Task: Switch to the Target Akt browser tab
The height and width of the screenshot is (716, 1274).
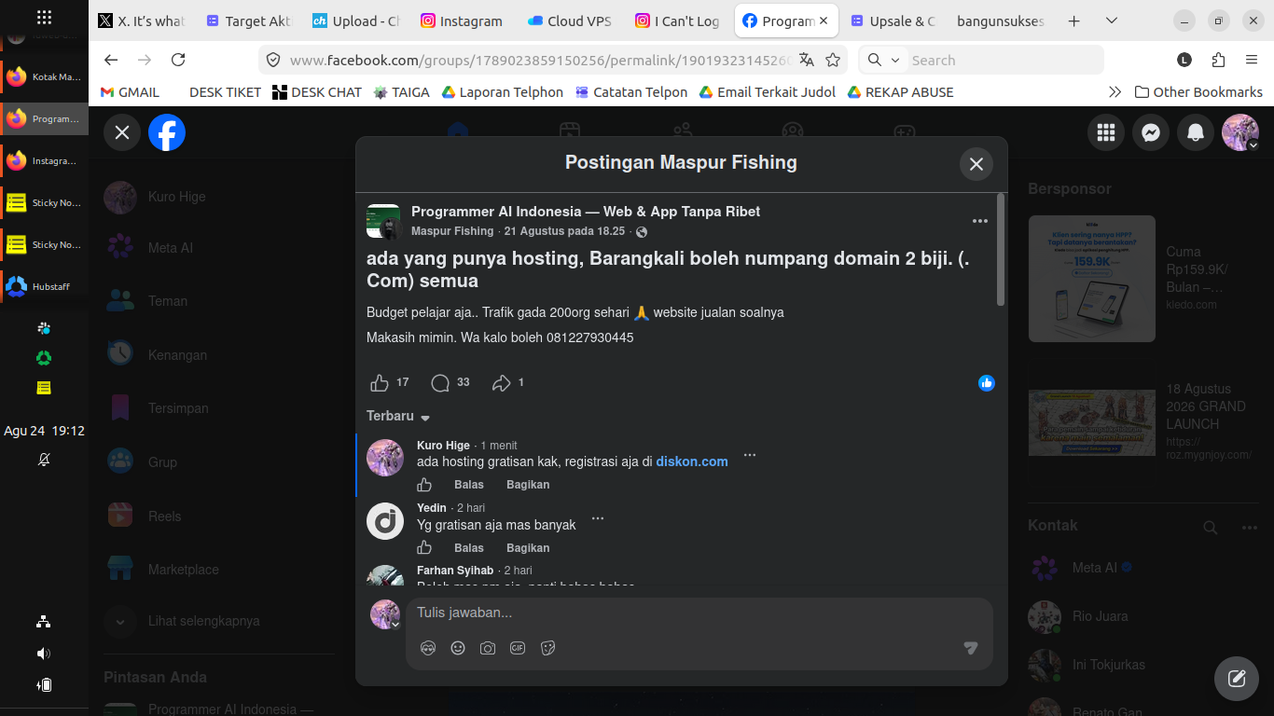Action: tap(248, 21)
